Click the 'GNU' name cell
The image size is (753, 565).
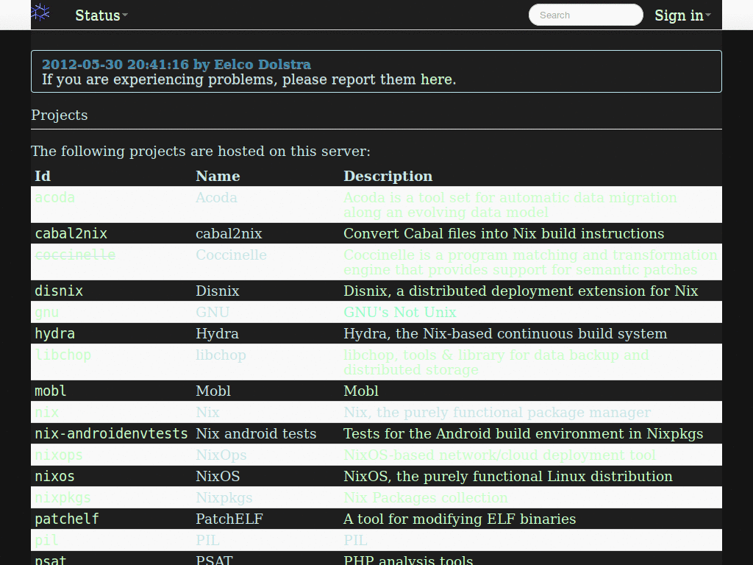(x=213, y=312)
